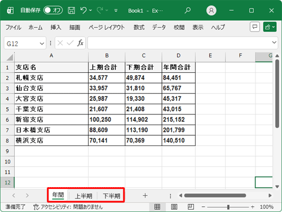Click the formula bar Cancel X icon
Screen dimensions: 282x212
[x=60, y=43]
